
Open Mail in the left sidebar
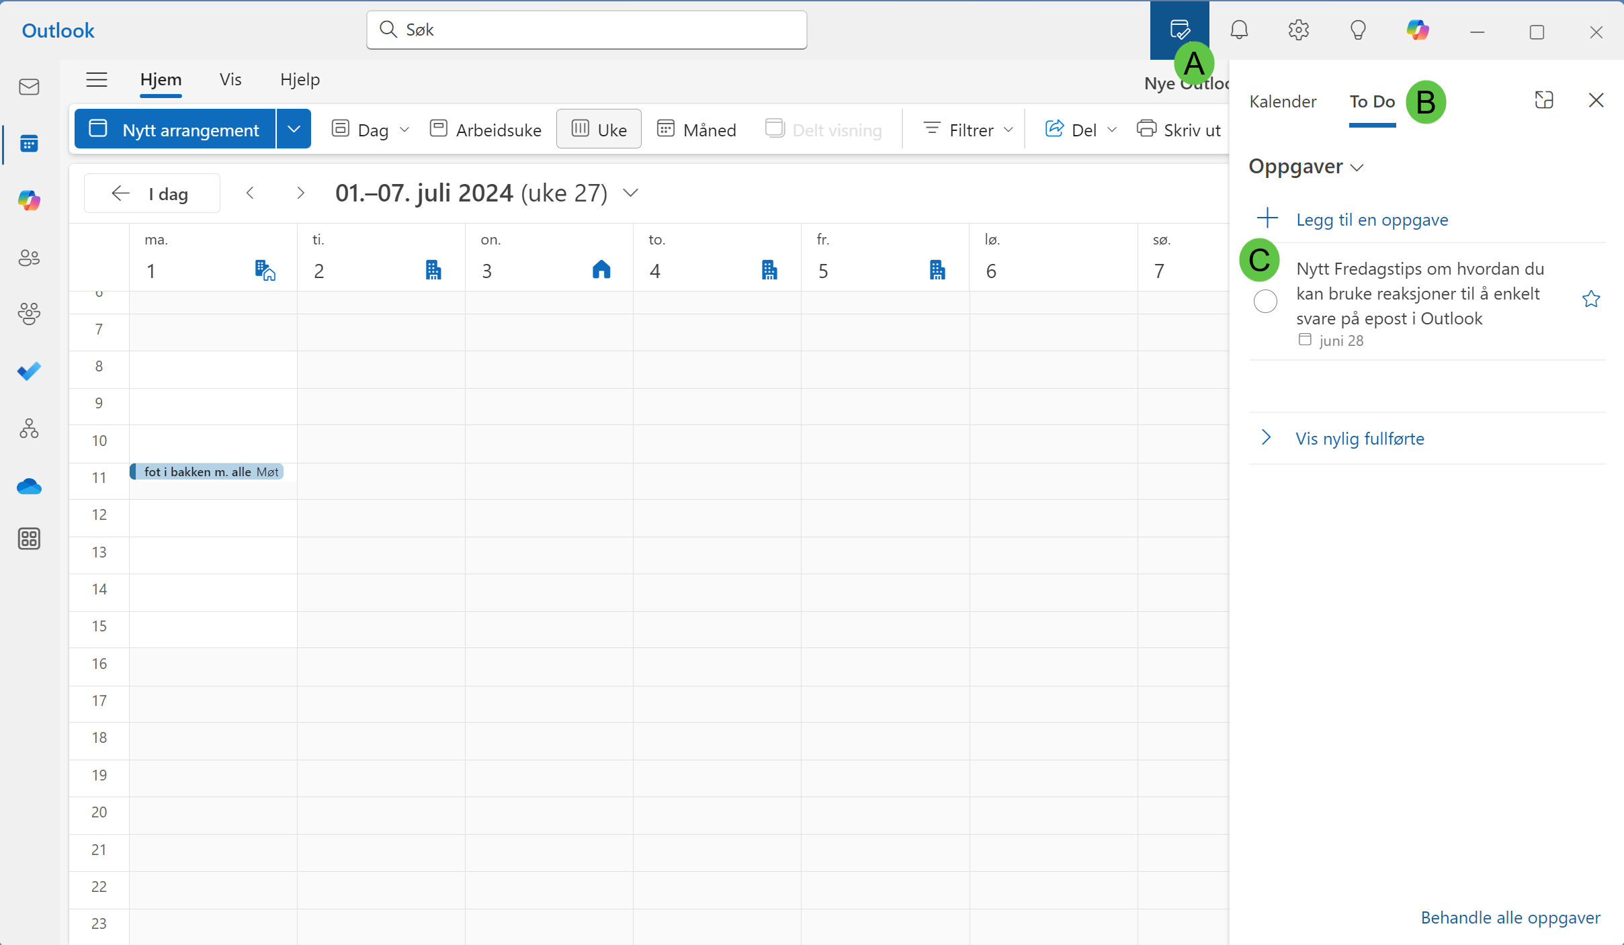click(29, 87)
